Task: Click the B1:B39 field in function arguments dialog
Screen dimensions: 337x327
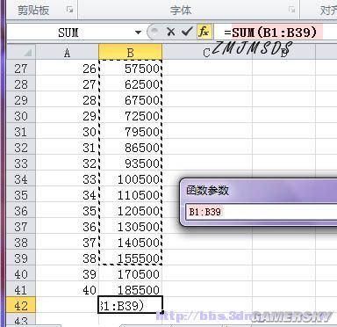Action: [x=262, y=212]
